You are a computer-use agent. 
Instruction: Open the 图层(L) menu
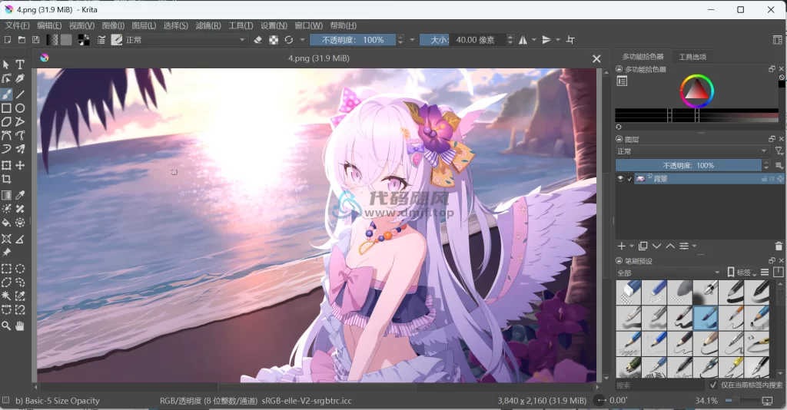coord(144,25)
